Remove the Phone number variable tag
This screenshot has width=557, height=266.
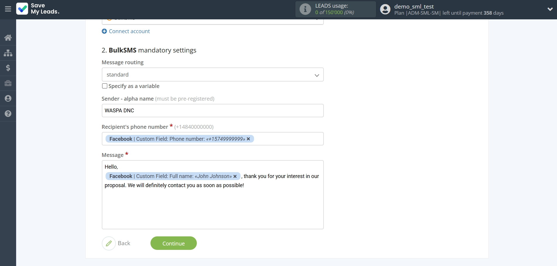point(248,139)
